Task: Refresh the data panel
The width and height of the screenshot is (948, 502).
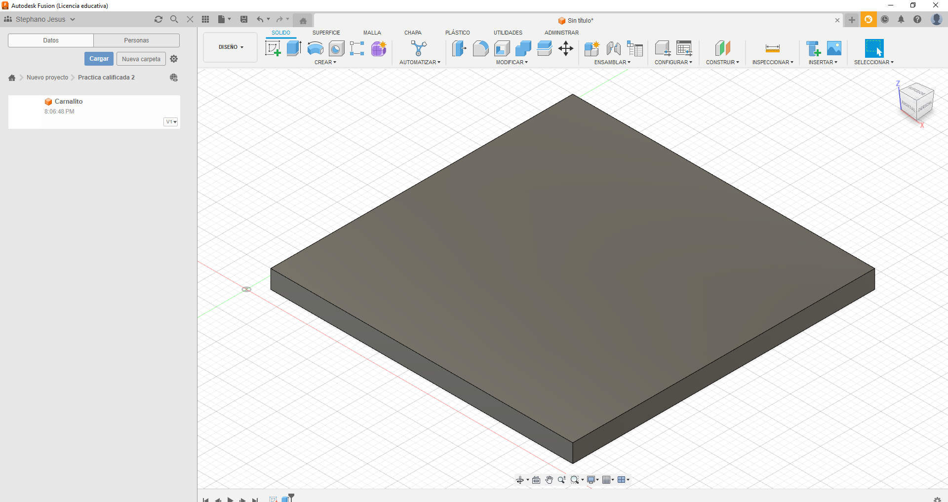Action: click(158, 19)
